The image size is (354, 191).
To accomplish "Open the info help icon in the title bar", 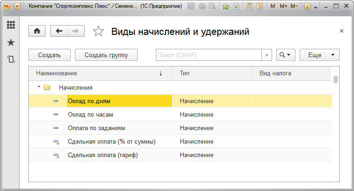I will 307,6.
